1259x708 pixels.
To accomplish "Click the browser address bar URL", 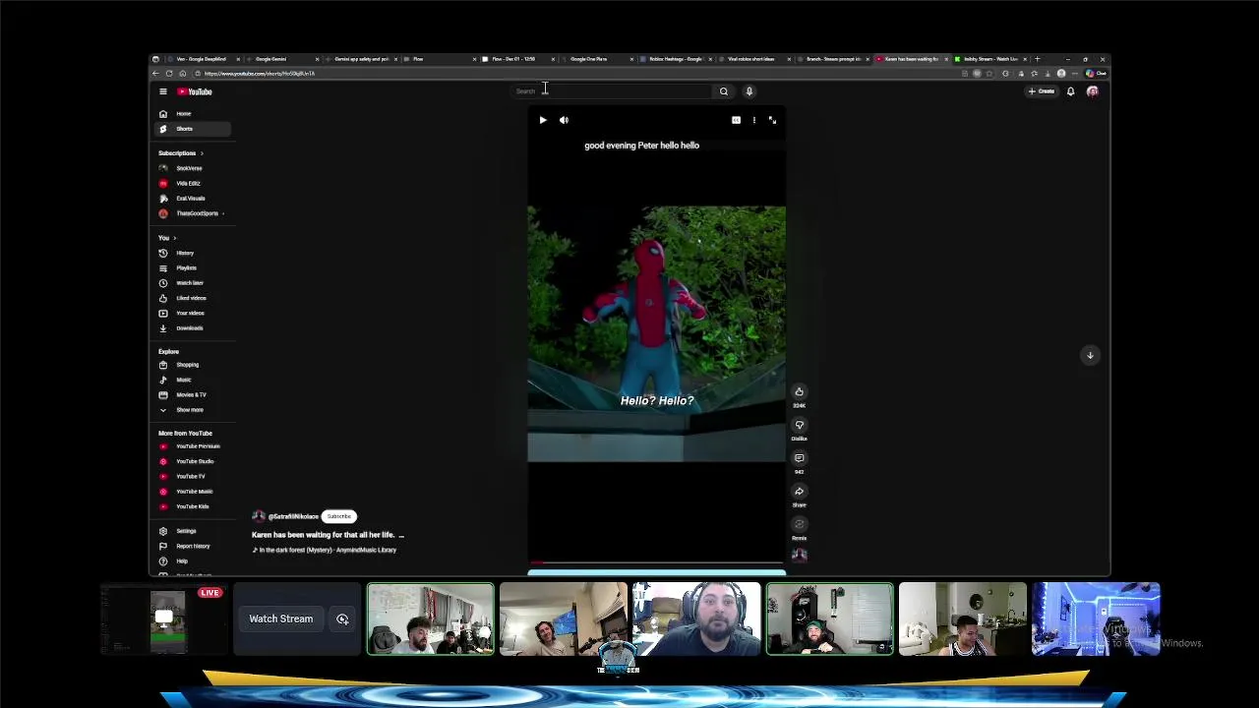I will [x=260, y=74].
